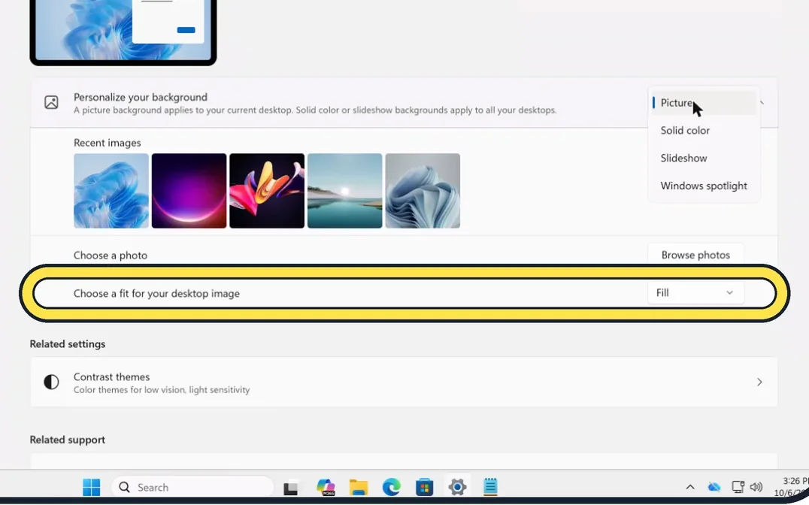Click the Related support heading
The width and height of the screenshot is (809, 505).
[x=68, y=440]
